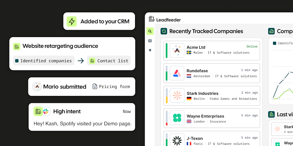This screenshot has height=146, width=293.
Task: Open the J-Texon company name
Action: click(195, 139)
